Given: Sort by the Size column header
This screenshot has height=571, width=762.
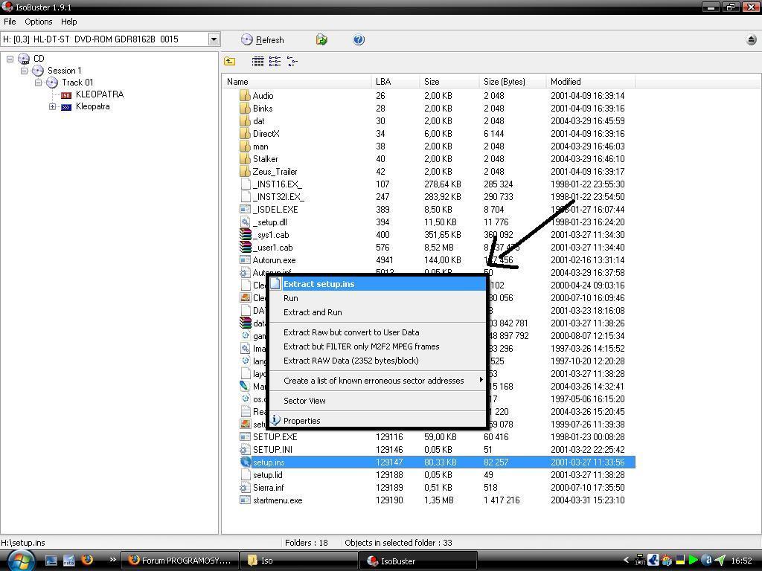Looking at the screenshot, I should point(449,82).
